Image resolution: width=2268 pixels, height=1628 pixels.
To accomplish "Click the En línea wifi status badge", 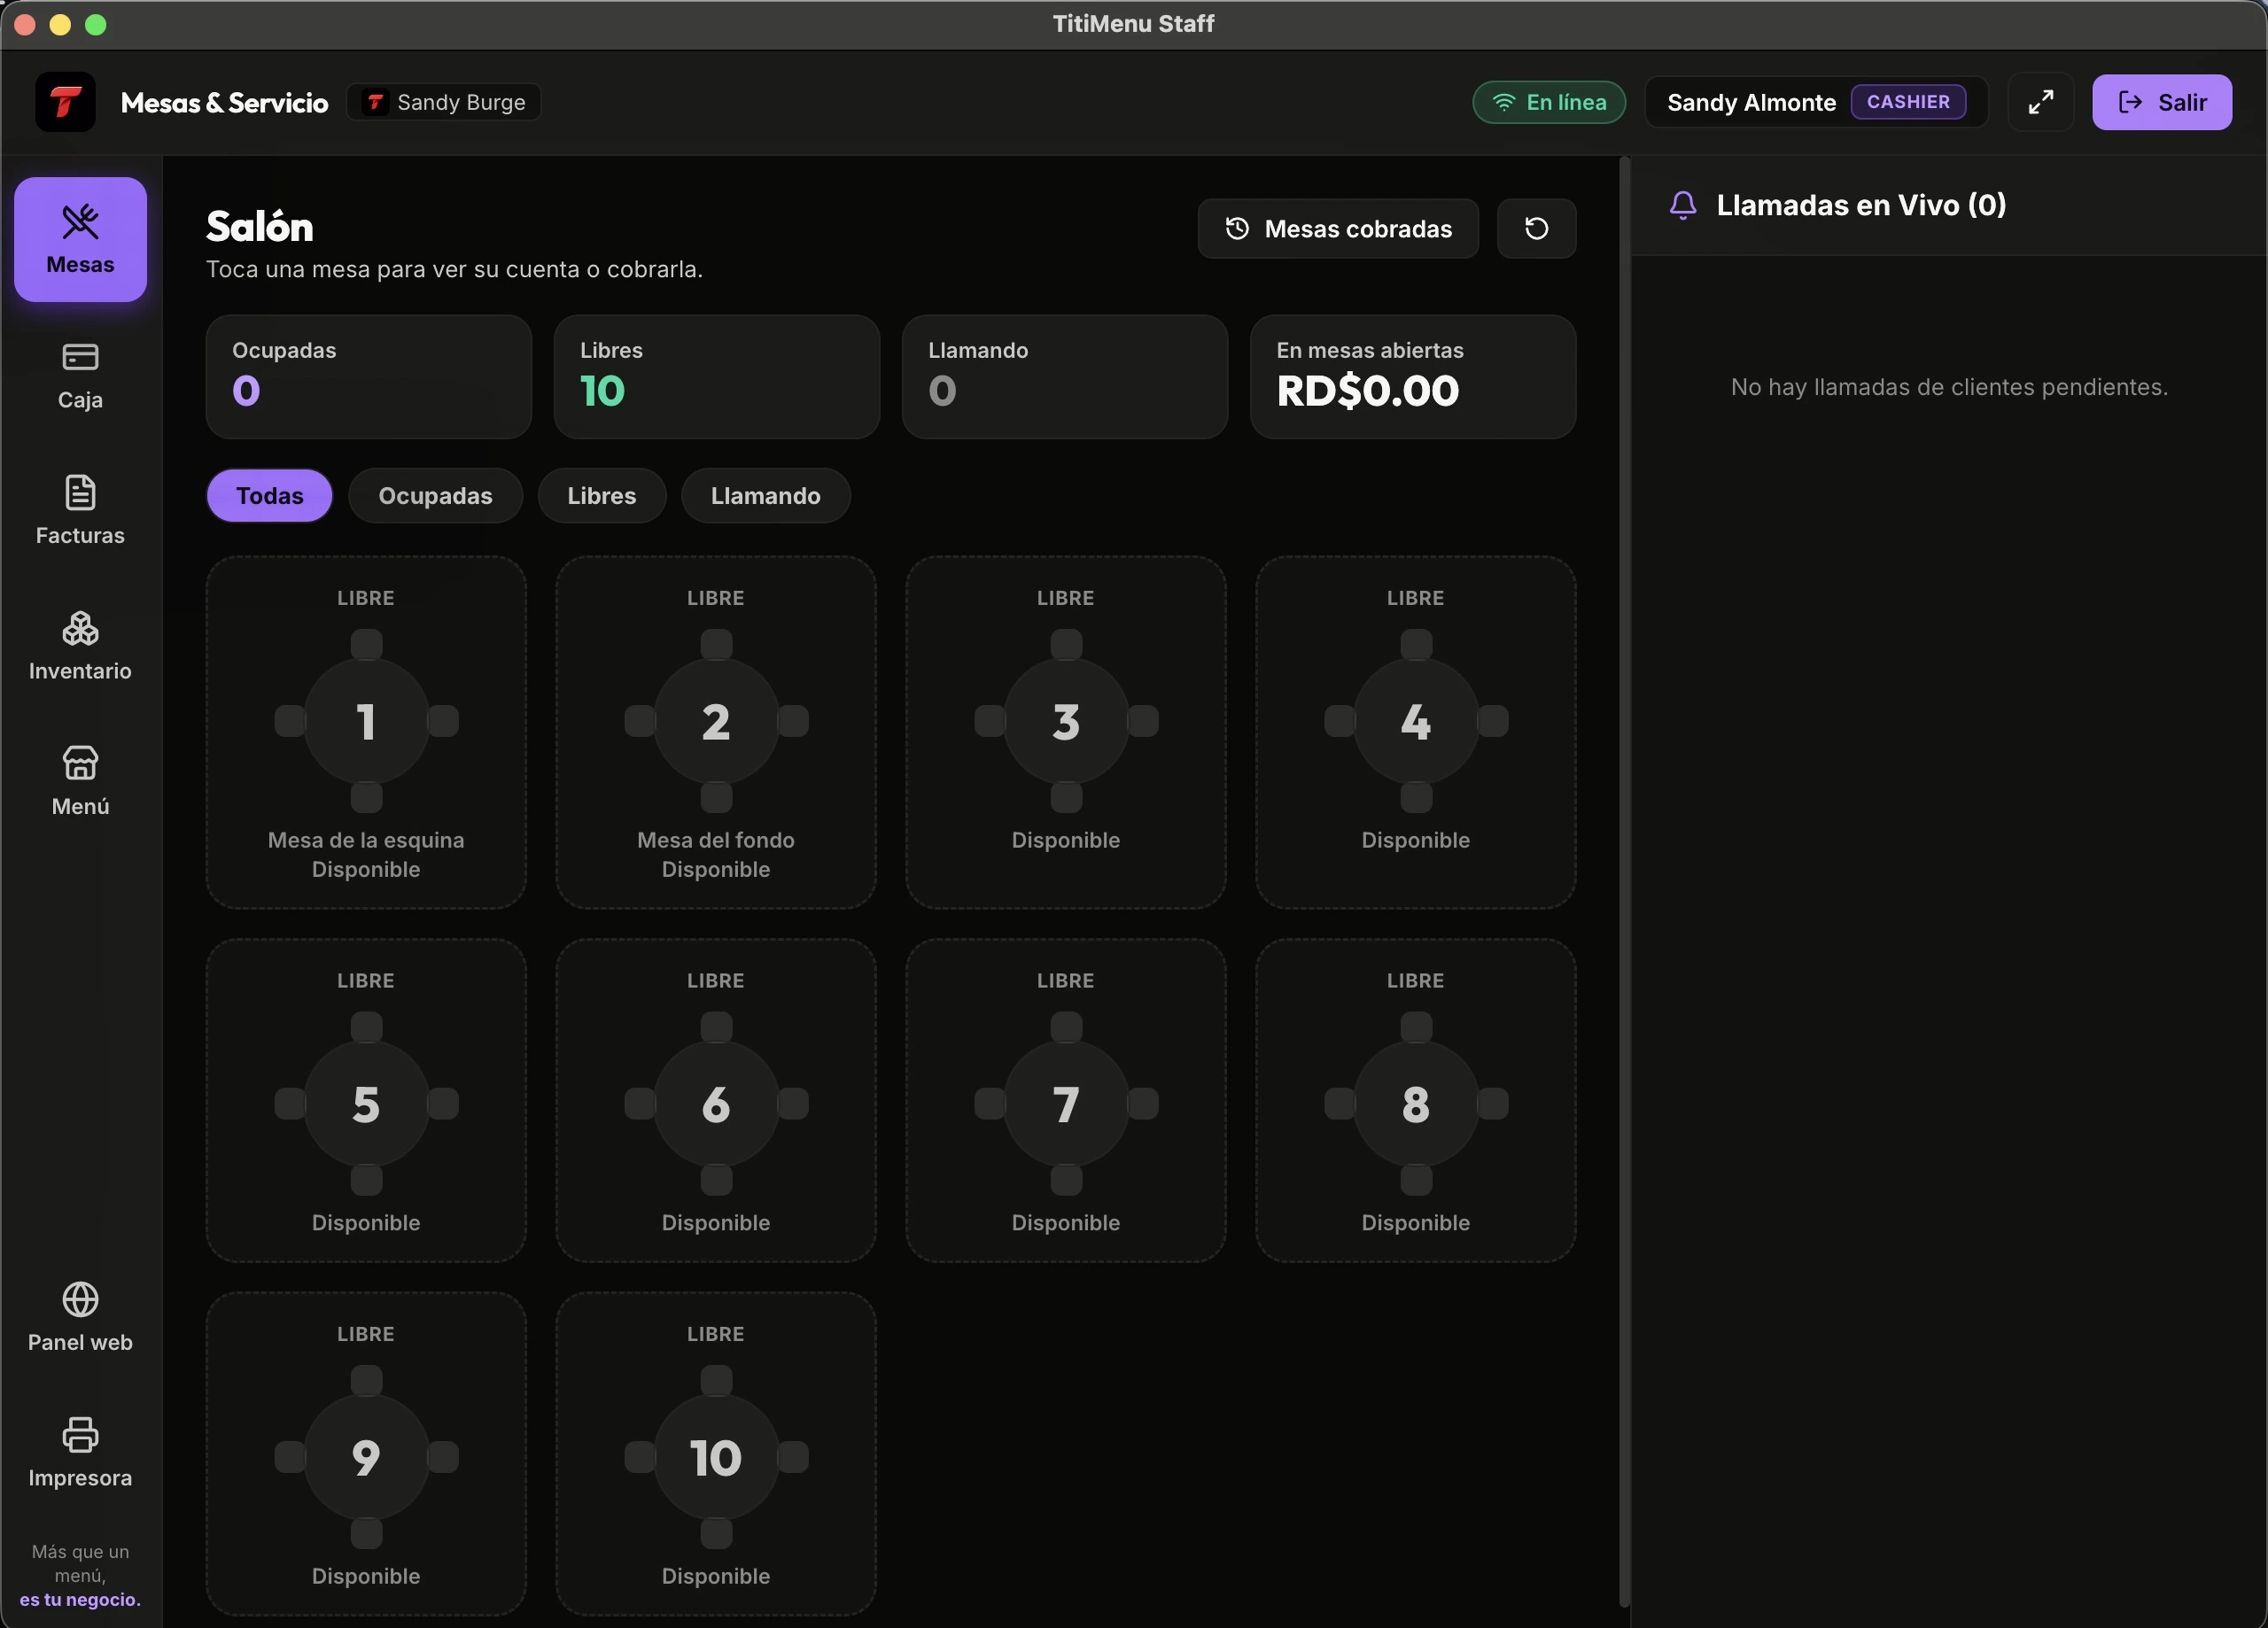I will pos(1549,102).
